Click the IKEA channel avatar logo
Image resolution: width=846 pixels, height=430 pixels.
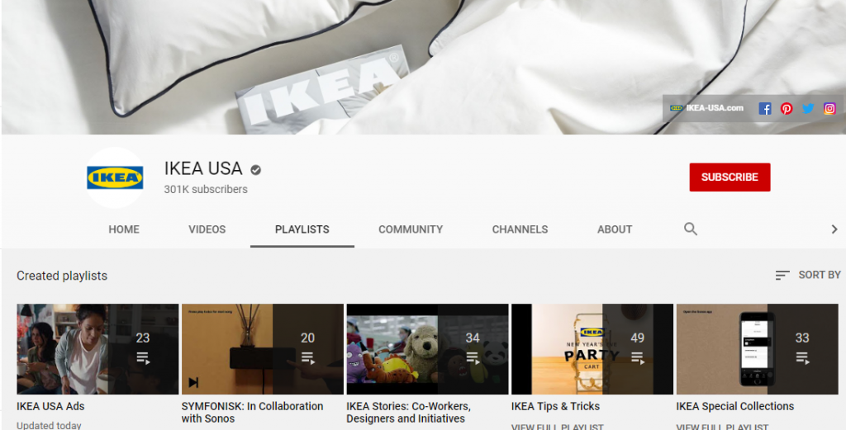115,177
